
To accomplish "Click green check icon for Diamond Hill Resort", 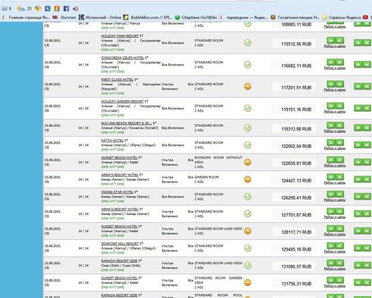I will tap(248, 249).
